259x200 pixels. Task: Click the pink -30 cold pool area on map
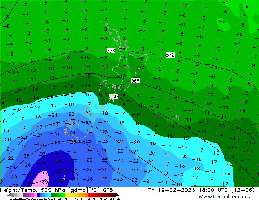41,179
